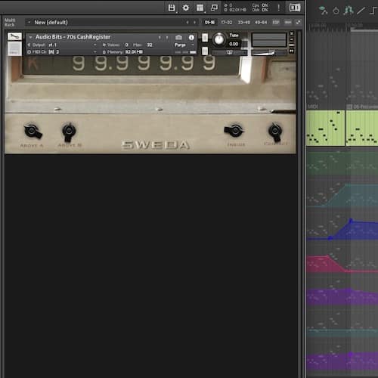Click the instrument wrench edit icon
378x378 pixels.
[14, 36]
